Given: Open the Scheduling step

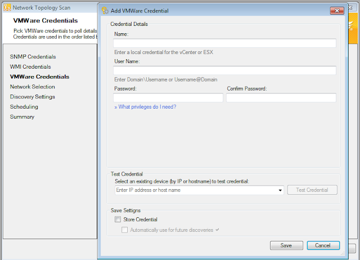Looking at the screenshot, I should (24, 107).
